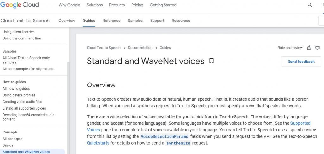Open the Overview tab
Viewport: 324px width, 154px height.
(x=66, y=21)
